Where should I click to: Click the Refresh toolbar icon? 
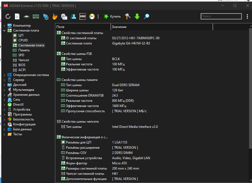click(8, 16)
